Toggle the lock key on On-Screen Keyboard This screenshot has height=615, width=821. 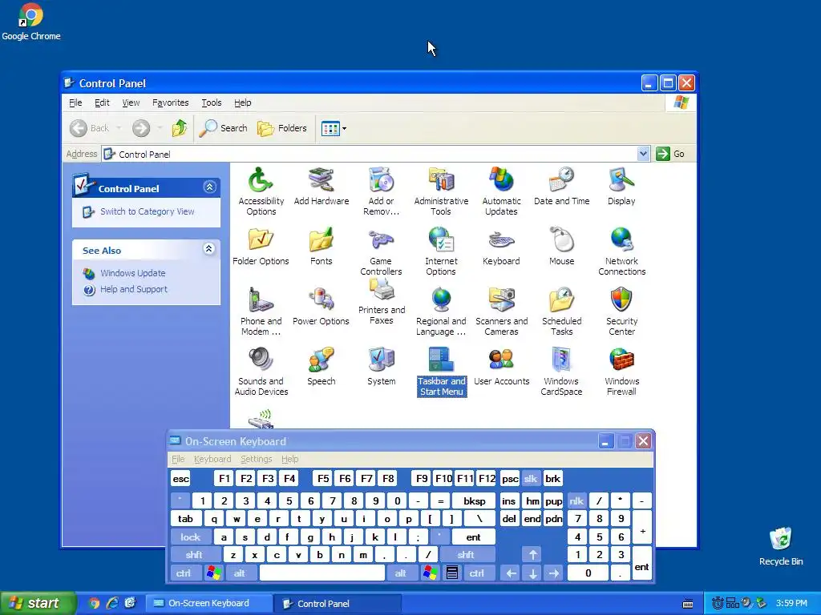coord(191,537)
